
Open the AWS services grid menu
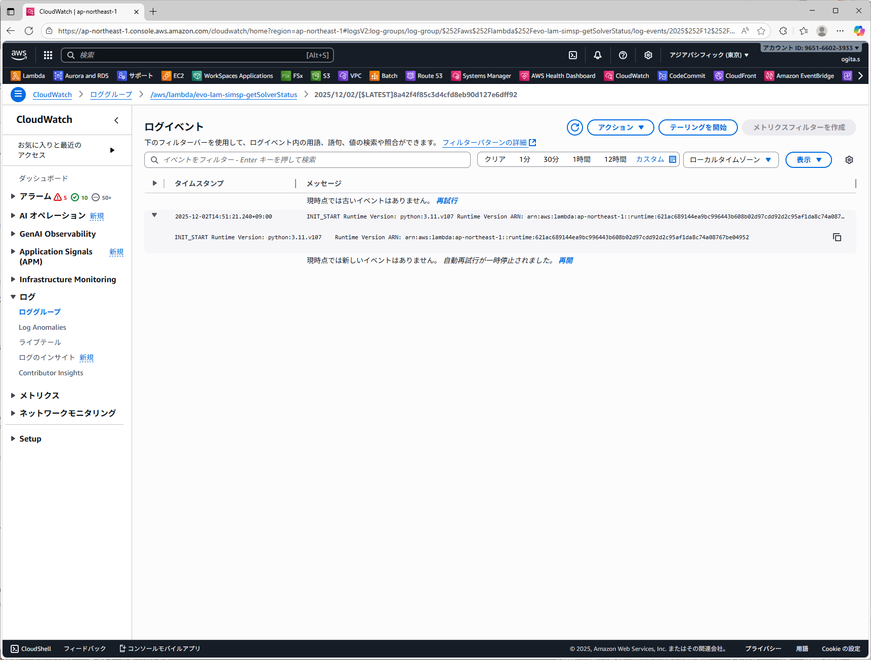click(48, 55)
